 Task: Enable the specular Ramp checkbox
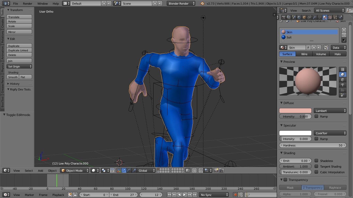click(x=316, y=139)
